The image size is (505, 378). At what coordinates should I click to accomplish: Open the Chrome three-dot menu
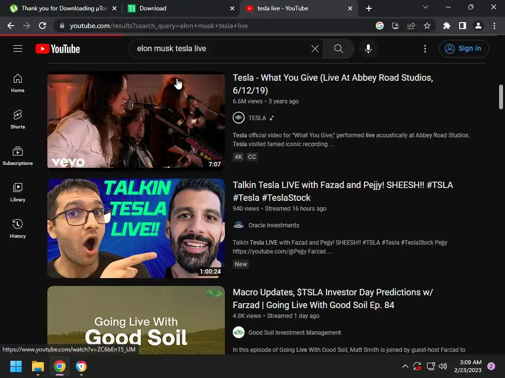click(494, 26)
